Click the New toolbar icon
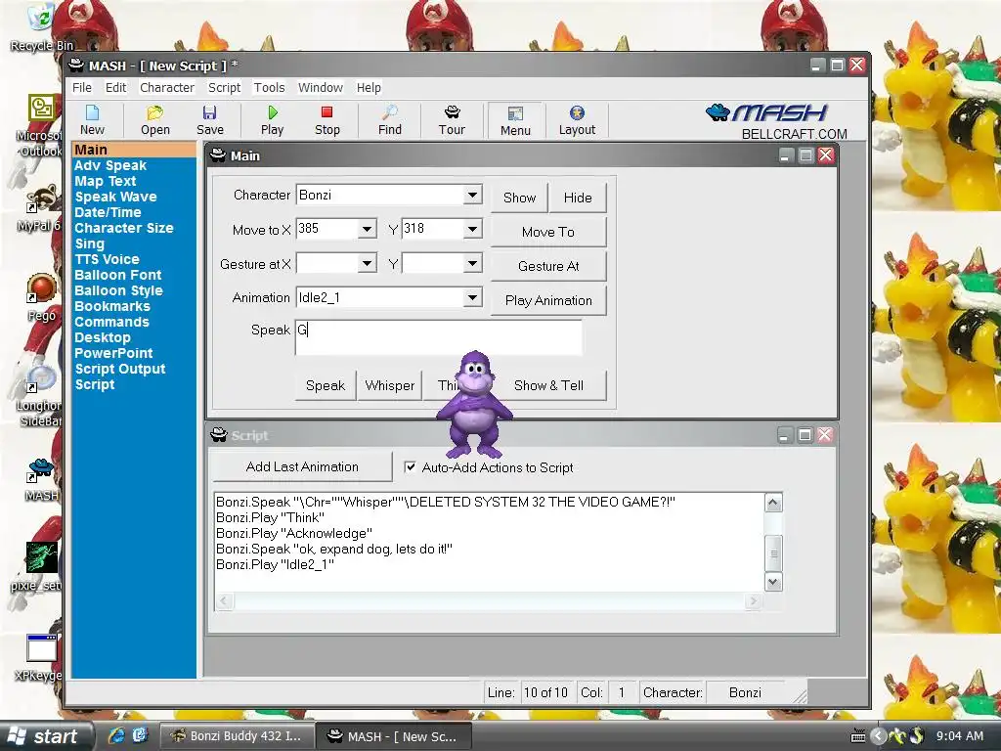This screenshot has height=751, width=1001. pos(92,120)
